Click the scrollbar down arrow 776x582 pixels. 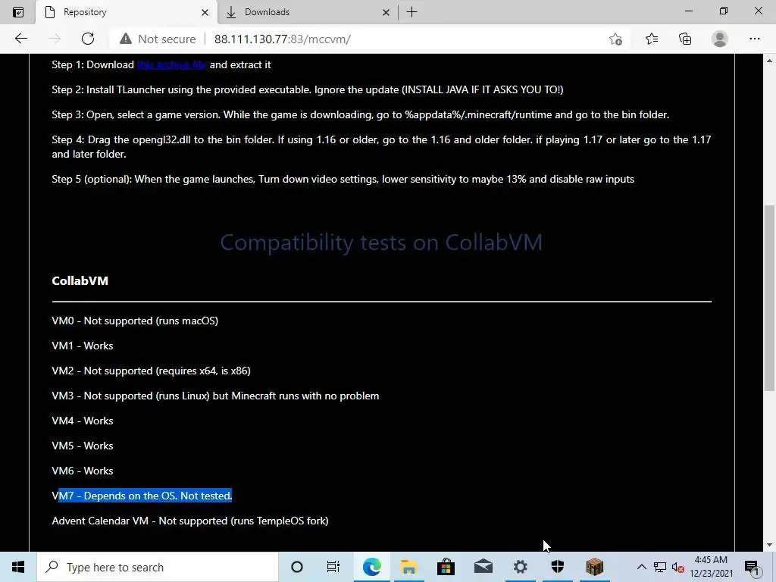pos(769,545)
